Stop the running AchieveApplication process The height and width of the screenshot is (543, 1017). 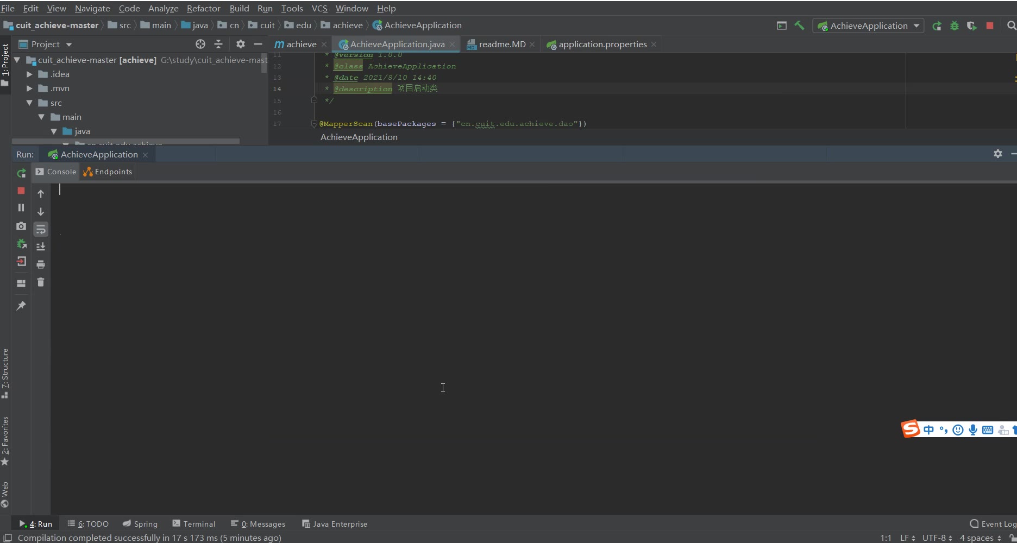[x=21, y=191]
